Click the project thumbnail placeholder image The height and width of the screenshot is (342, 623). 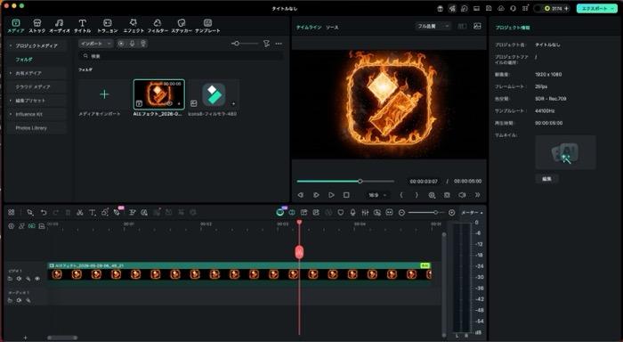pyautogui.click(x=565, y=152)
